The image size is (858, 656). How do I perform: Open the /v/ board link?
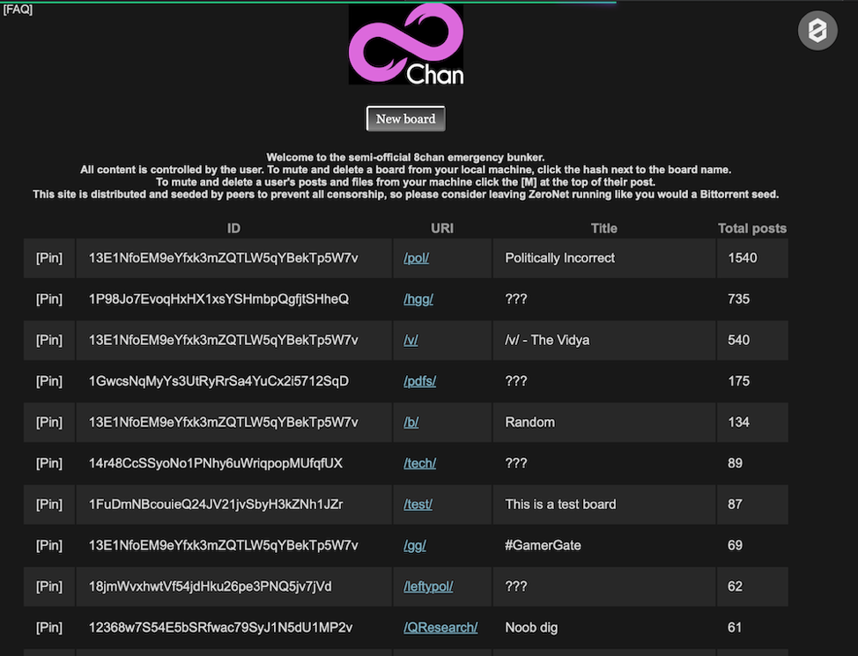(x=411, y=340)
